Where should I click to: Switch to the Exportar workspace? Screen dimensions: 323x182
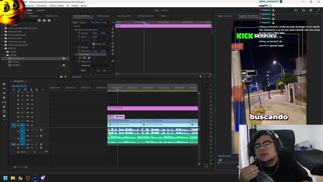41,10
